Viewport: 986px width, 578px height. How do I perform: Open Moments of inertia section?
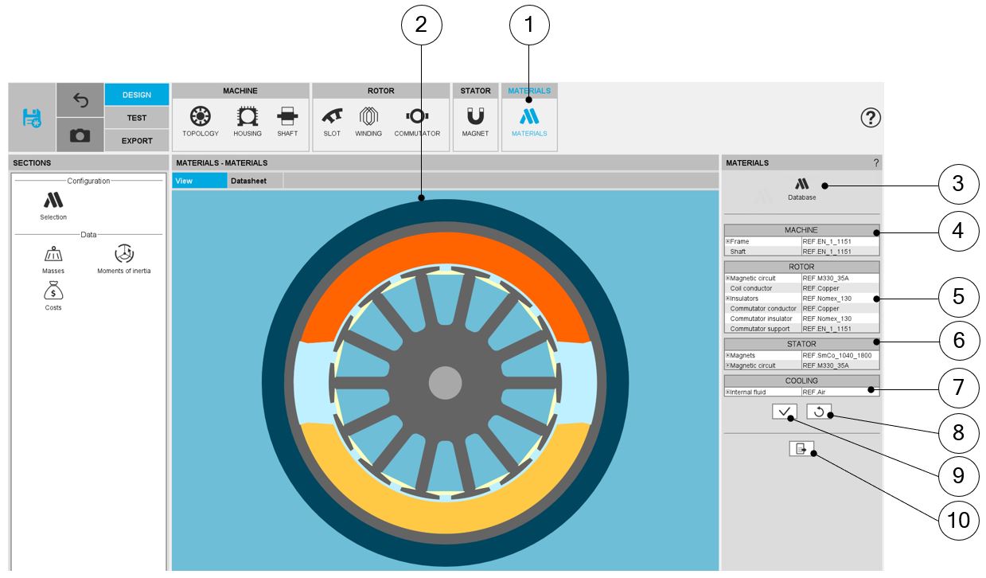pos(123,255)
